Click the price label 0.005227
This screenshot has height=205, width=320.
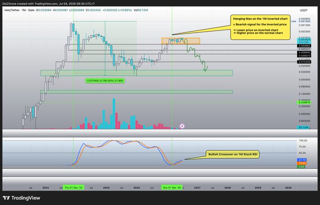tap(304, 49)
